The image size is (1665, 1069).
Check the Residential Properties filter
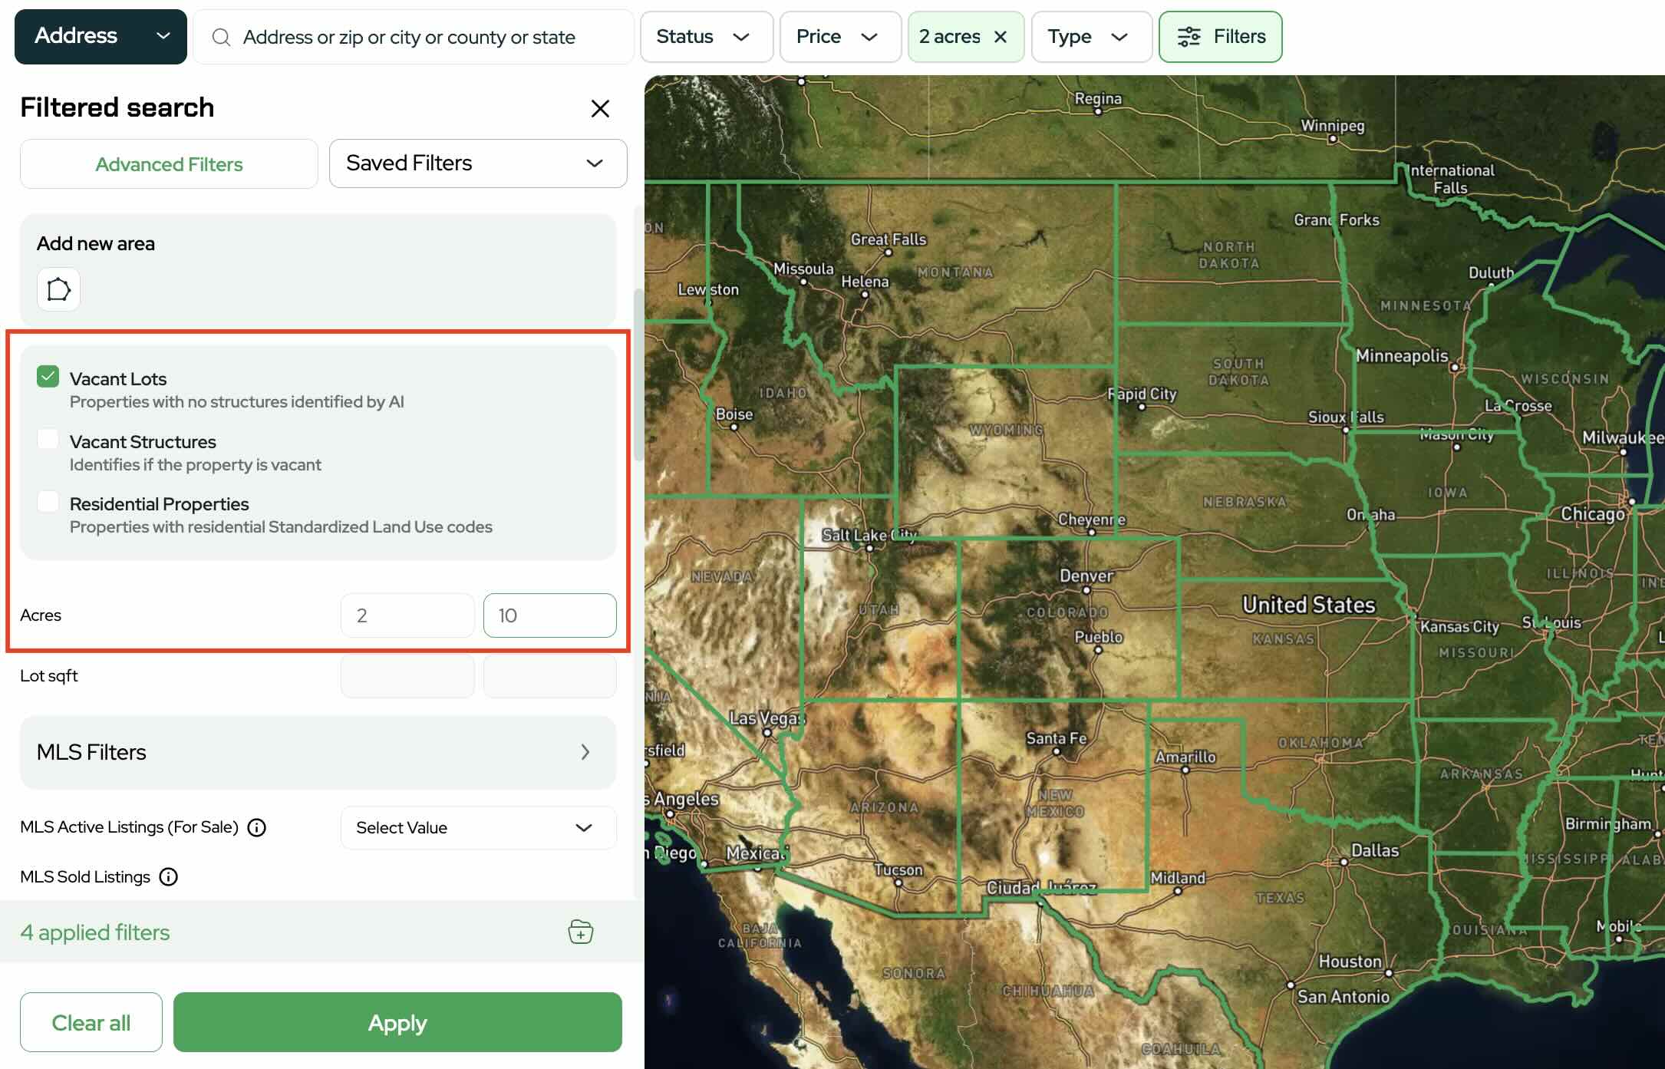tap(48, 501)
